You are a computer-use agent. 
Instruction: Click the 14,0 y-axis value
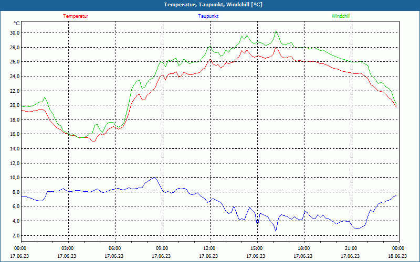click(15, 148)
